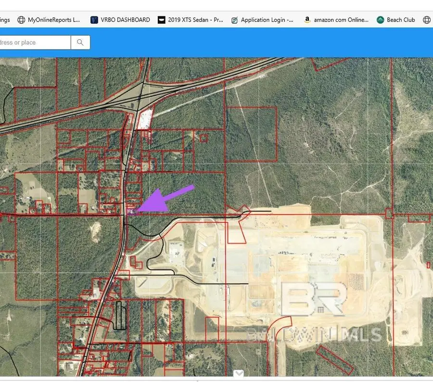Click the 2019 XTS Sedan bookmark icon

click(161, 20)
